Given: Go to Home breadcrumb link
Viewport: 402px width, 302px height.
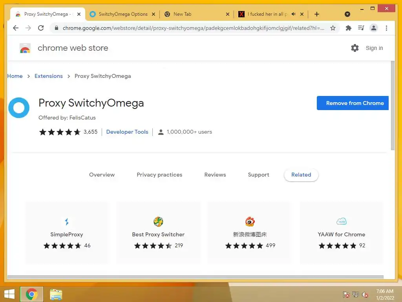Looking at the screenshot, I should click(15, 76).
